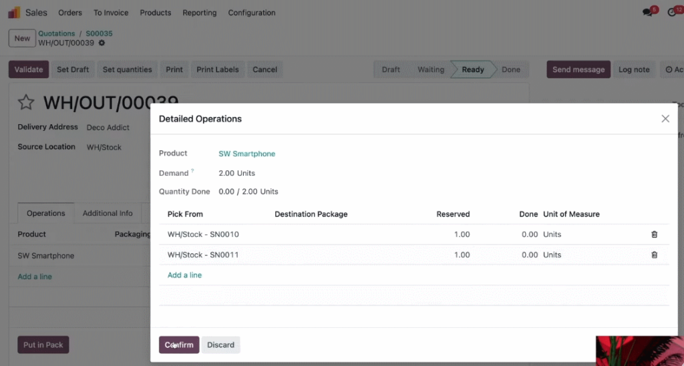Close the Detailed Operations dialog
684x366 pixels.
pyautogui.click(x=665, y=119)
